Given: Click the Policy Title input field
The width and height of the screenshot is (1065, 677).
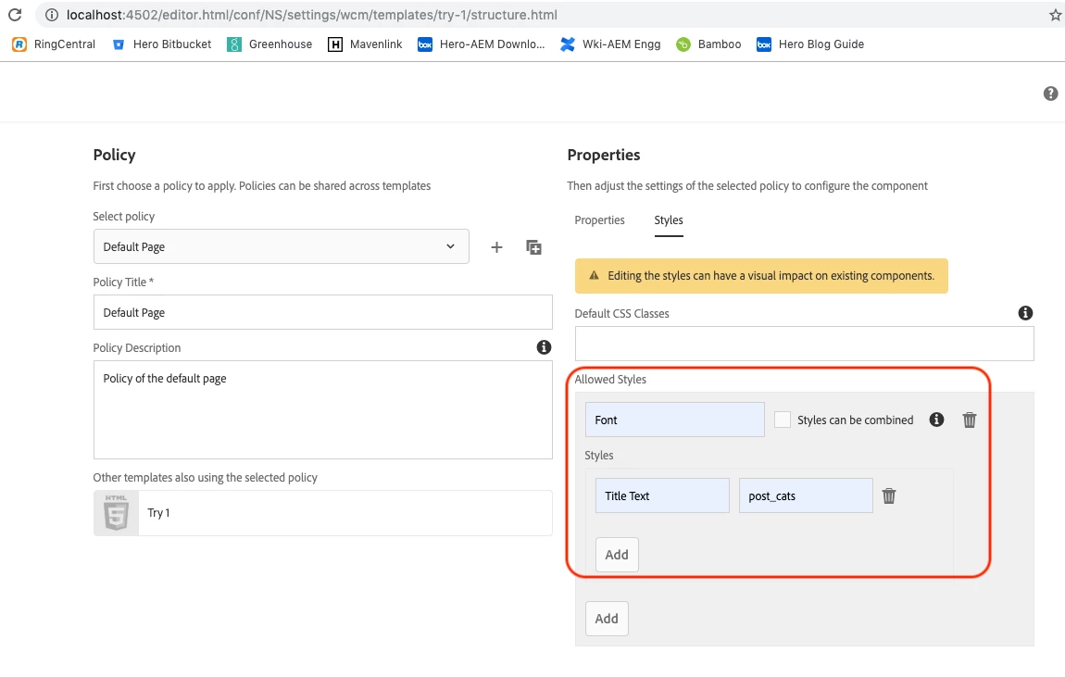Looking at the screenshot, I should coord(322,312).
